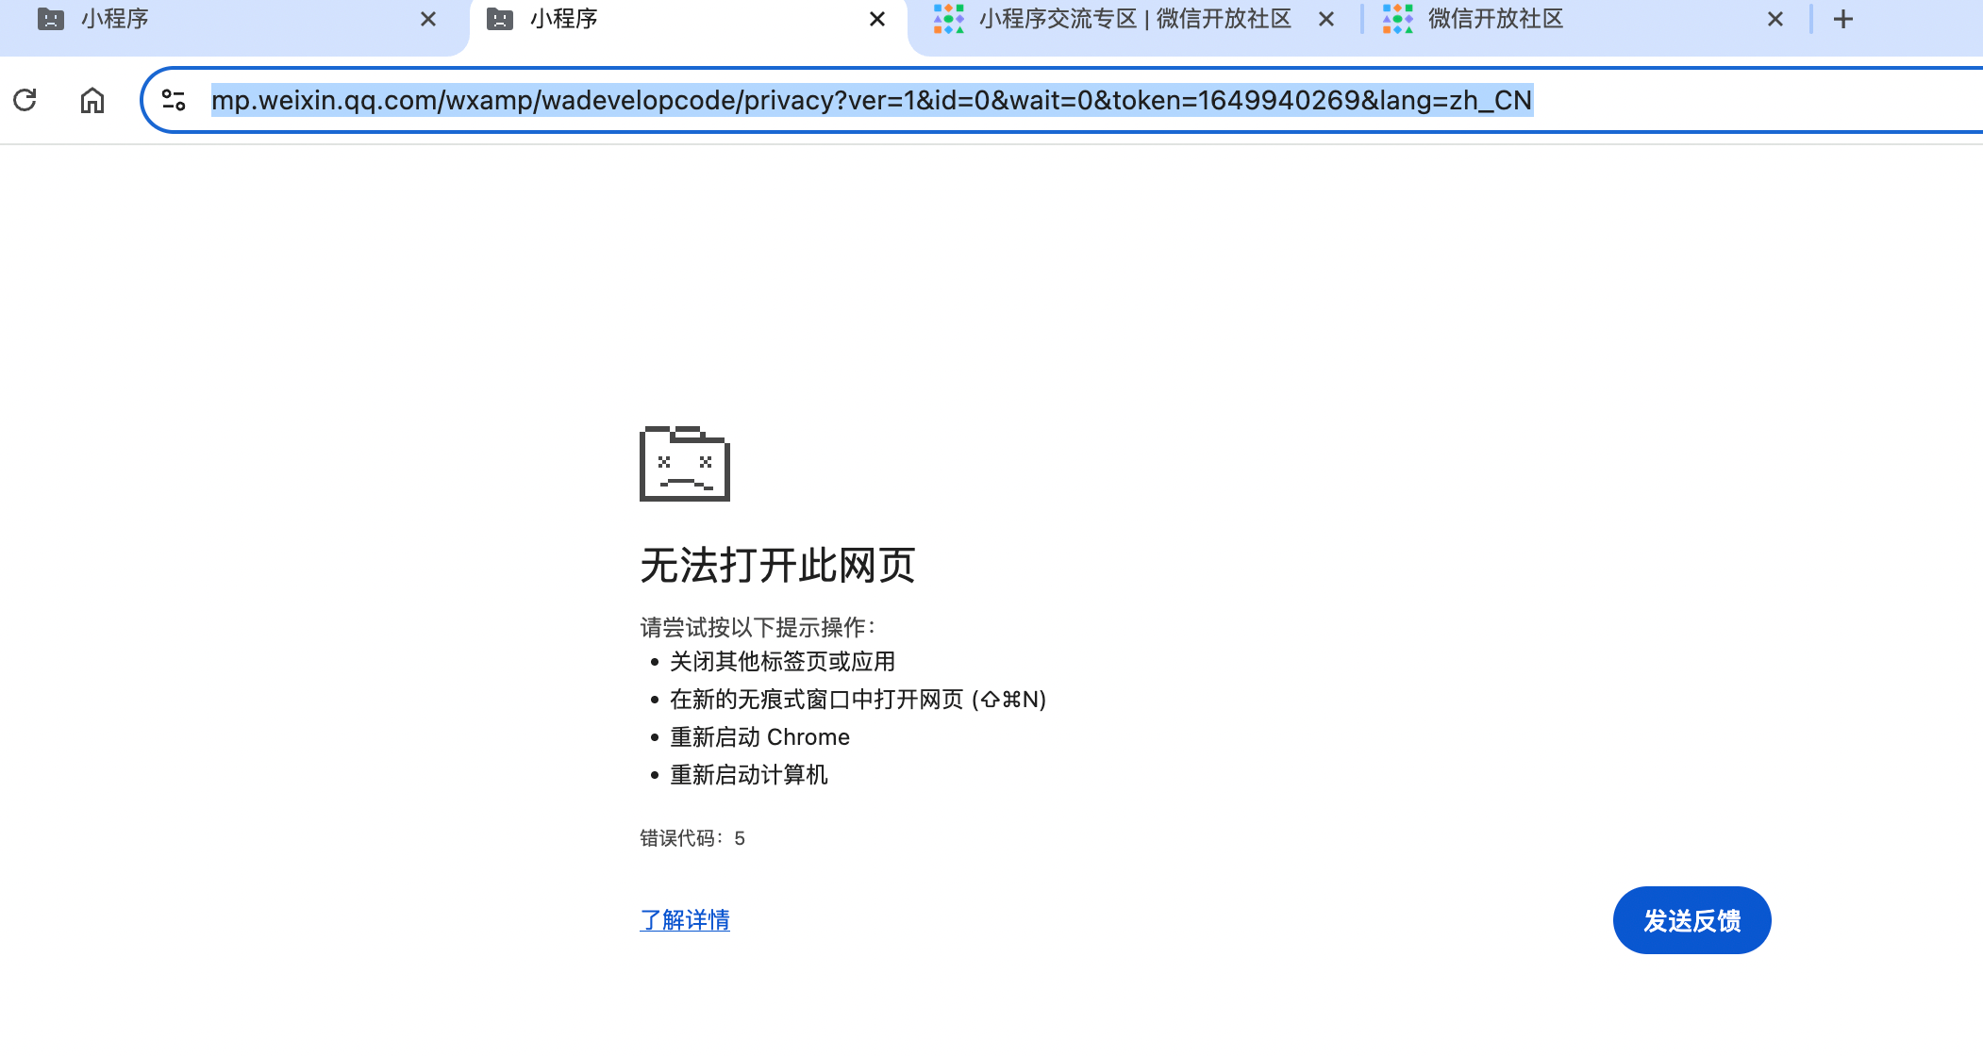Click the 无法打开此网页 heading text
This screenshot has height=1056, width=1983.
(777, 566)
